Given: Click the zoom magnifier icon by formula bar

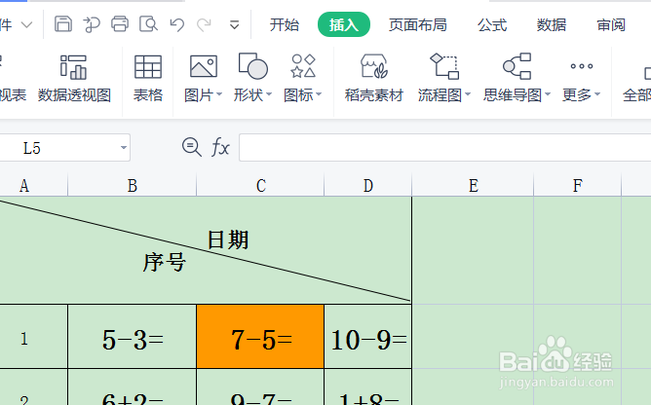Looking at the screenshot, I should [191, 147].
